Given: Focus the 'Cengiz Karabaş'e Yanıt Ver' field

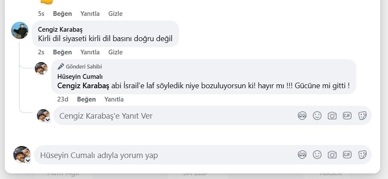Looking at the screenshot, I should click(172, 116).
